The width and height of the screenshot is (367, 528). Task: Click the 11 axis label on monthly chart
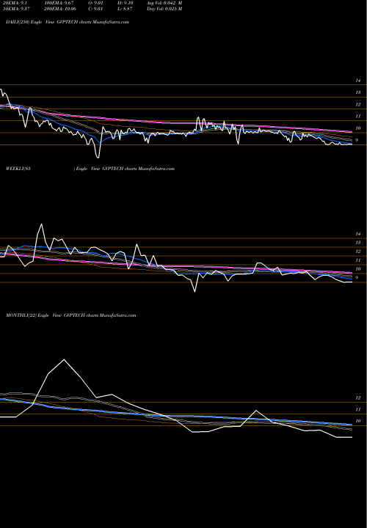point(358,409)
